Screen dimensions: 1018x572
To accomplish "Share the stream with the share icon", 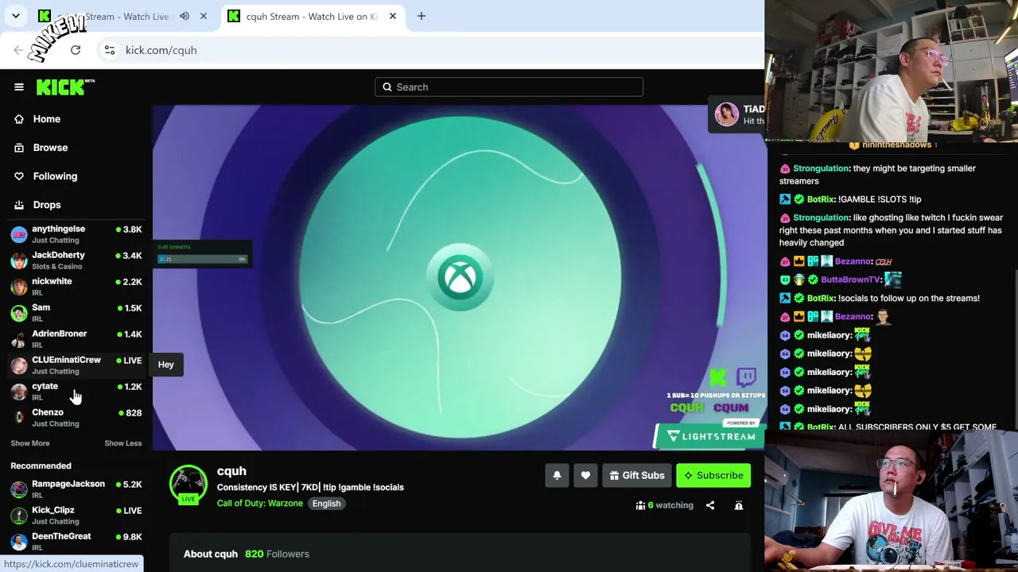I will (x=710, y=505).
